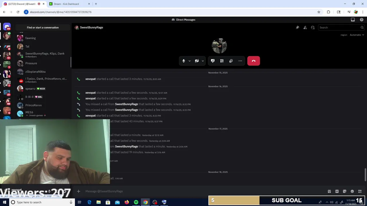Add friends to this DM
This screenshot has width=367, height=206.
click(305, 27)
